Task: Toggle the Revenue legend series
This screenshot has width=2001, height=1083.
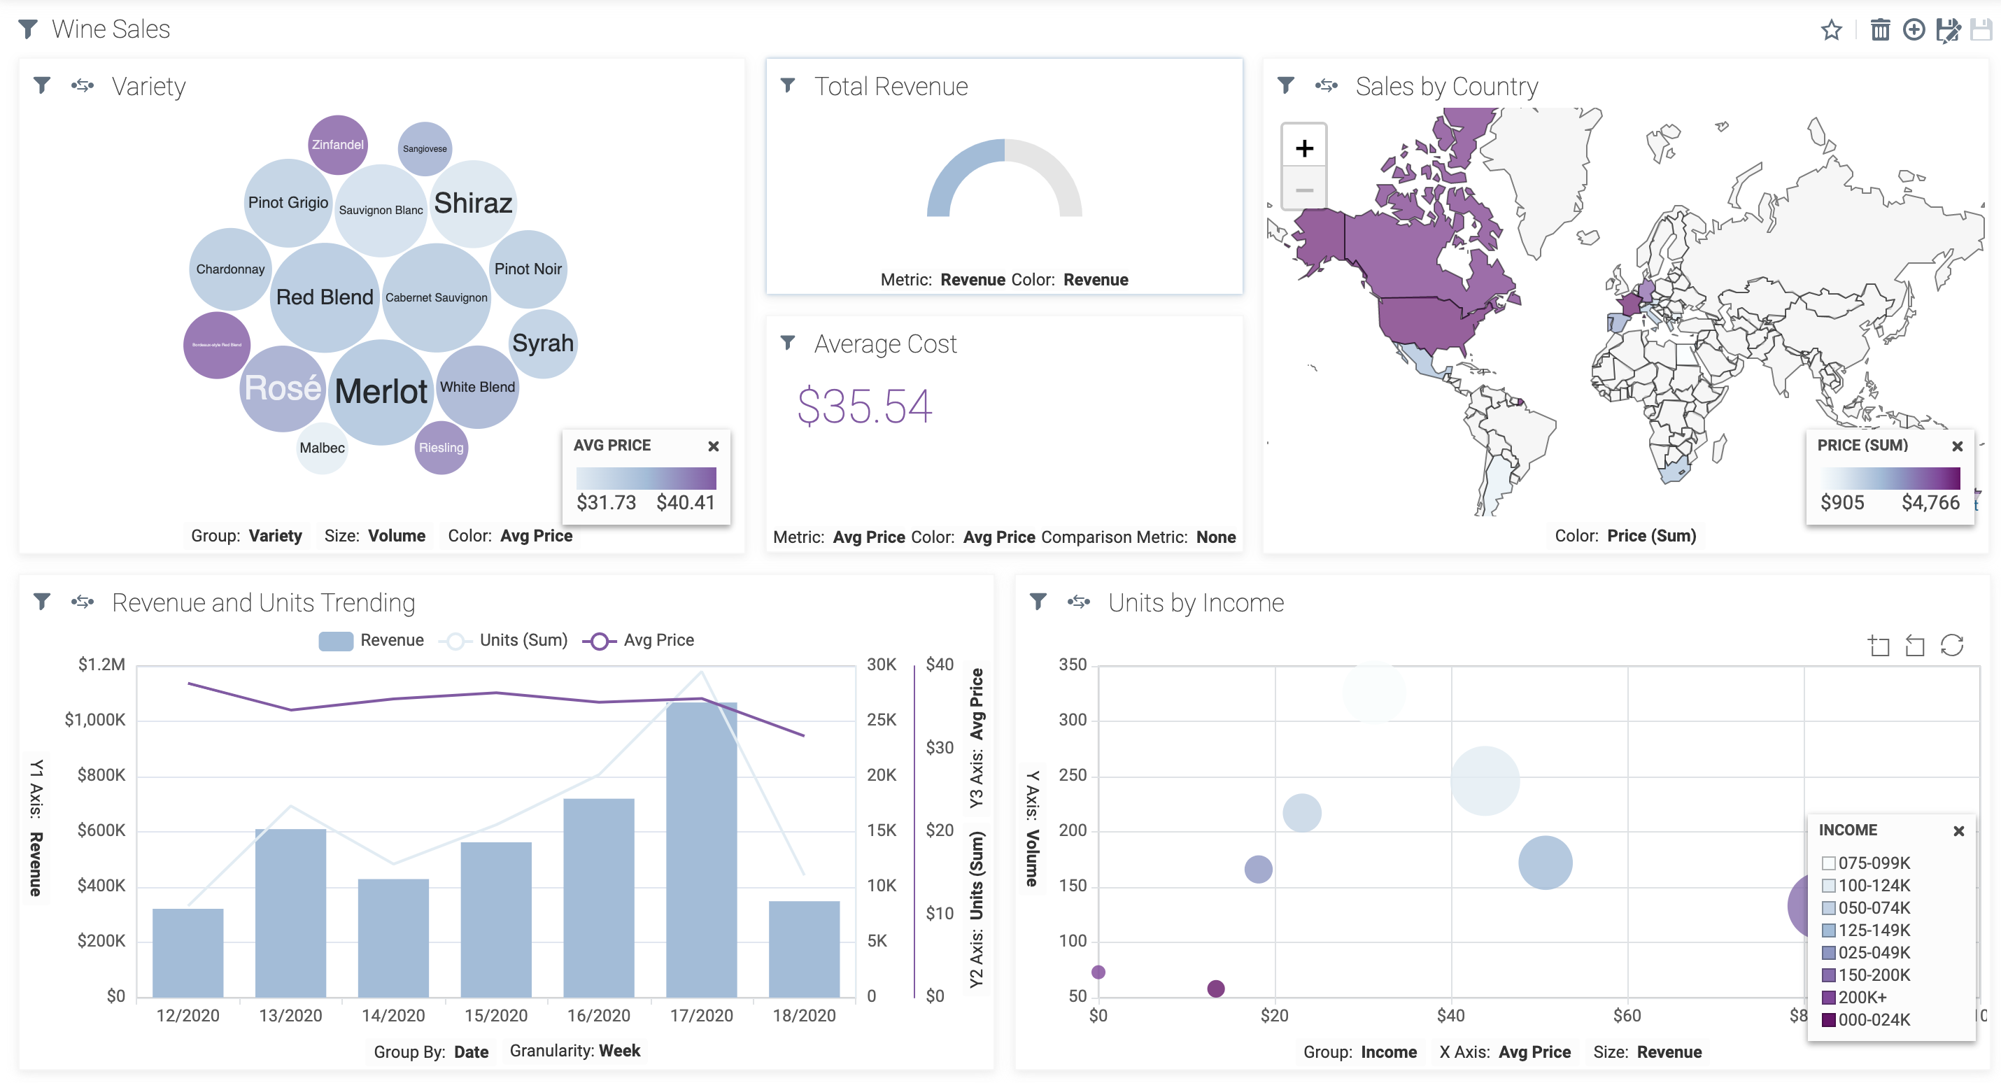Action: tap(372, 640)
